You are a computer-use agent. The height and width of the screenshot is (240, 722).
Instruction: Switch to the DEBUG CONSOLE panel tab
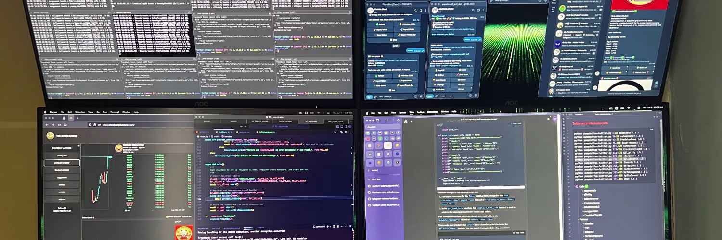pos(232,228)
